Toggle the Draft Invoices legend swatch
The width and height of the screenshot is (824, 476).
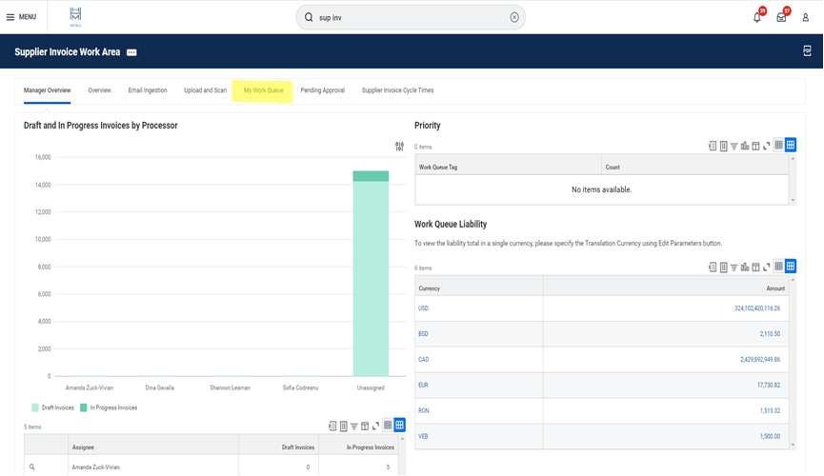pos(35,407)
